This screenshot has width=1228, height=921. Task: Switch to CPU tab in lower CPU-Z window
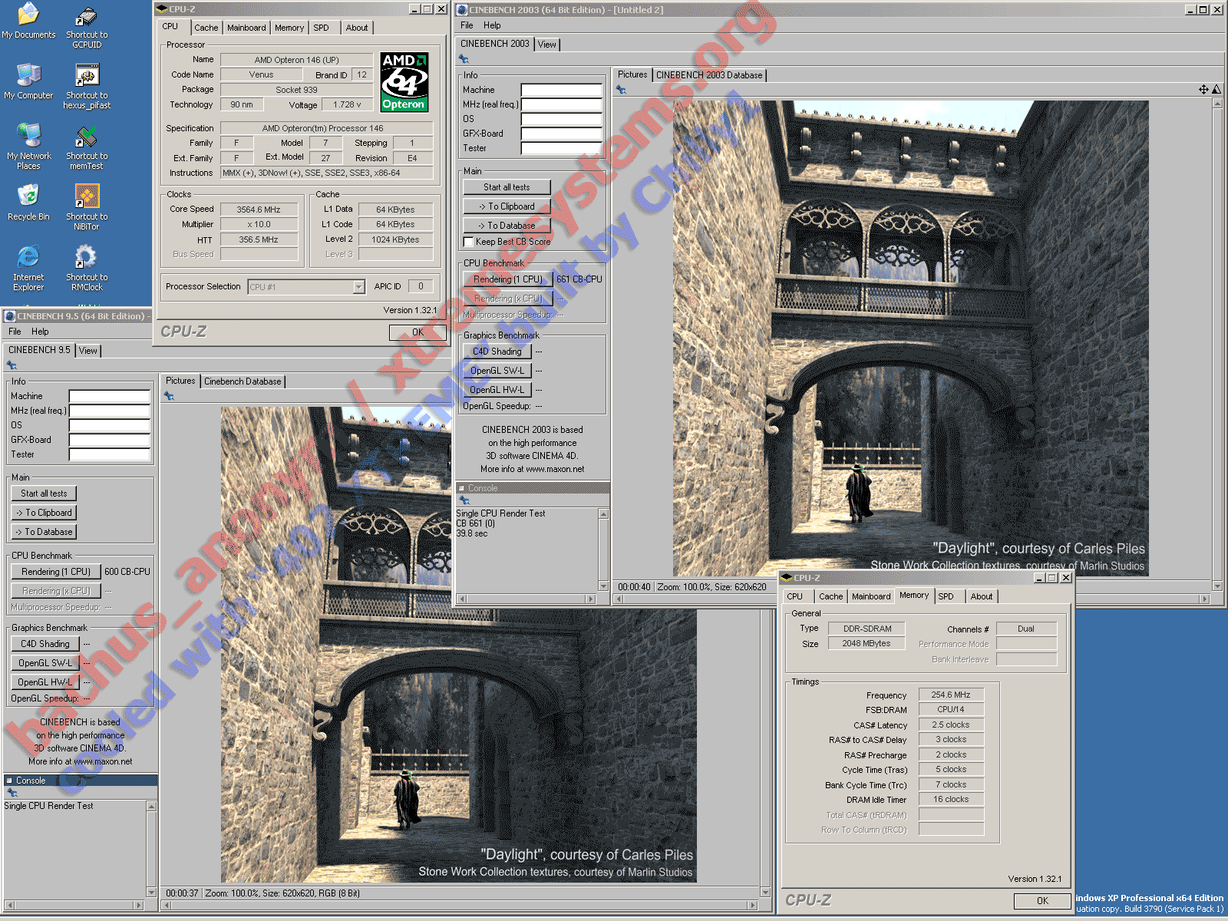pyautogui.click(x=795, y=596)
